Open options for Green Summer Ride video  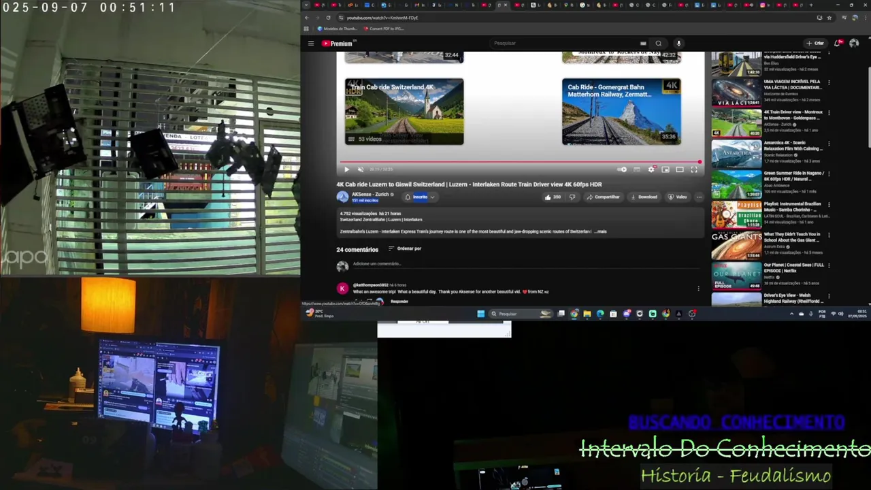(829, 176)
